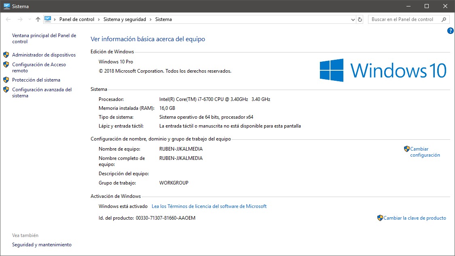Click shield icon beside Protección del sistema

(6, 80)
